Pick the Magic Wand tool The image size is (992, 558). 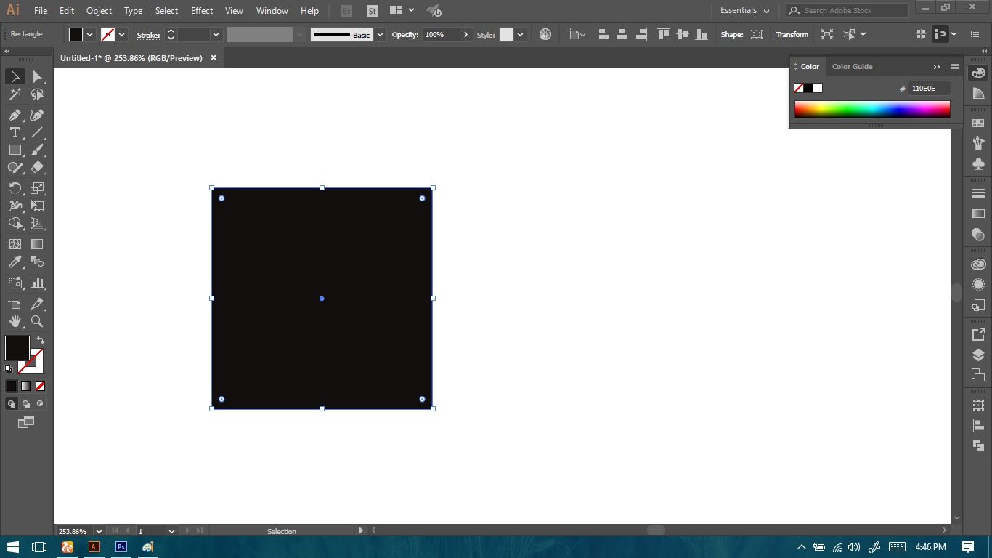tap(15, 94)
